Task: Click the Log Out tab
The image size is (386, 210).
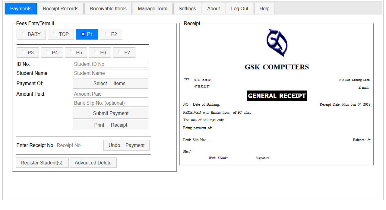Action: pyautogui.click(x=239, y=9)
